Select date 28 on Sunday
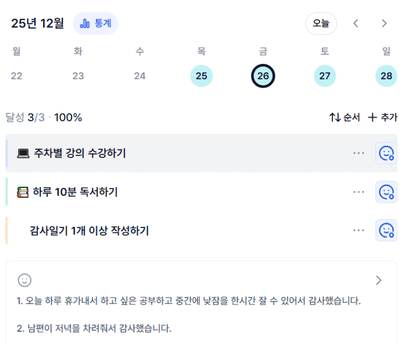Viewport: 403px width, 343px height. click(386, 76)
